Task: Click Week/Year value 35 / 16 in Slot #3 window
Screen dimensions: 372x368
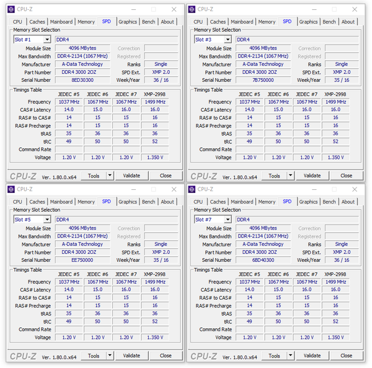Action: pyautogui.click(x=342, y=80)
